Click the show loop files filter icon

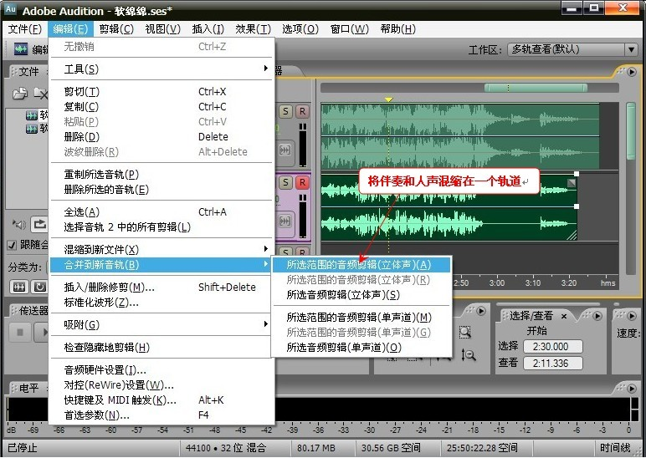tap(39, 287)
